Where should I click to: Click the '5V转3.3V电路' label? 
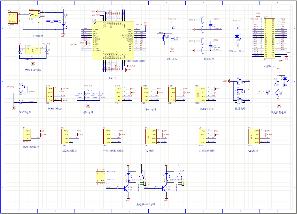tap(33, 70)
